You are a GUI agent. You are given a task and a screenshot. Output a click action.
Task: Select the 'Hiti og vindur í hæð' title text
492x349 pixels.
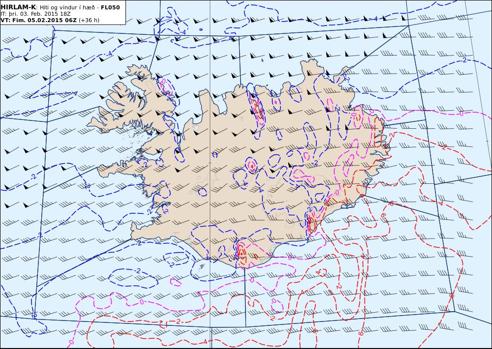tap(67, 7)
